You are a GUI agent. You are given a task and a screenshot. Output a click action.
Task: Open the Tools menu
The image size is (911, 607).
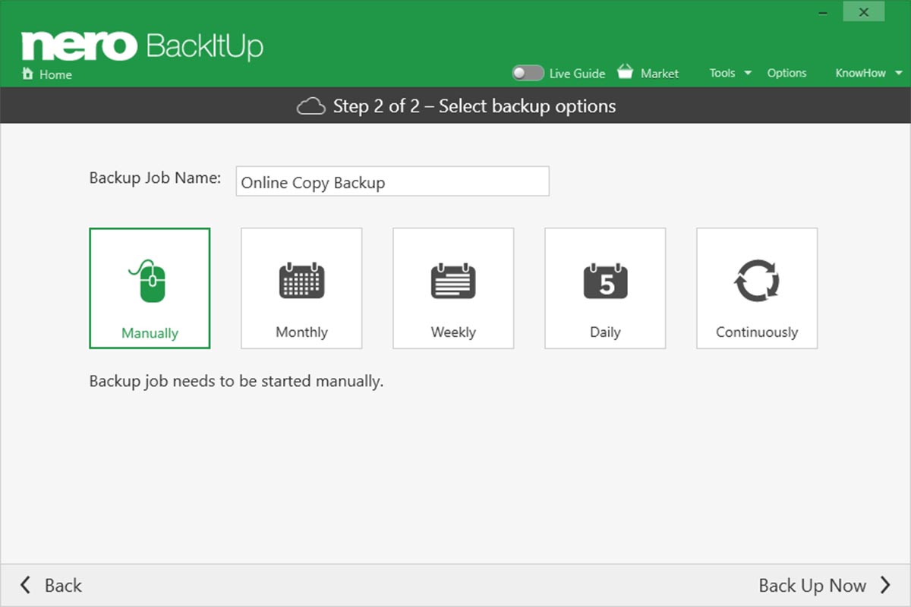[722, 73]
